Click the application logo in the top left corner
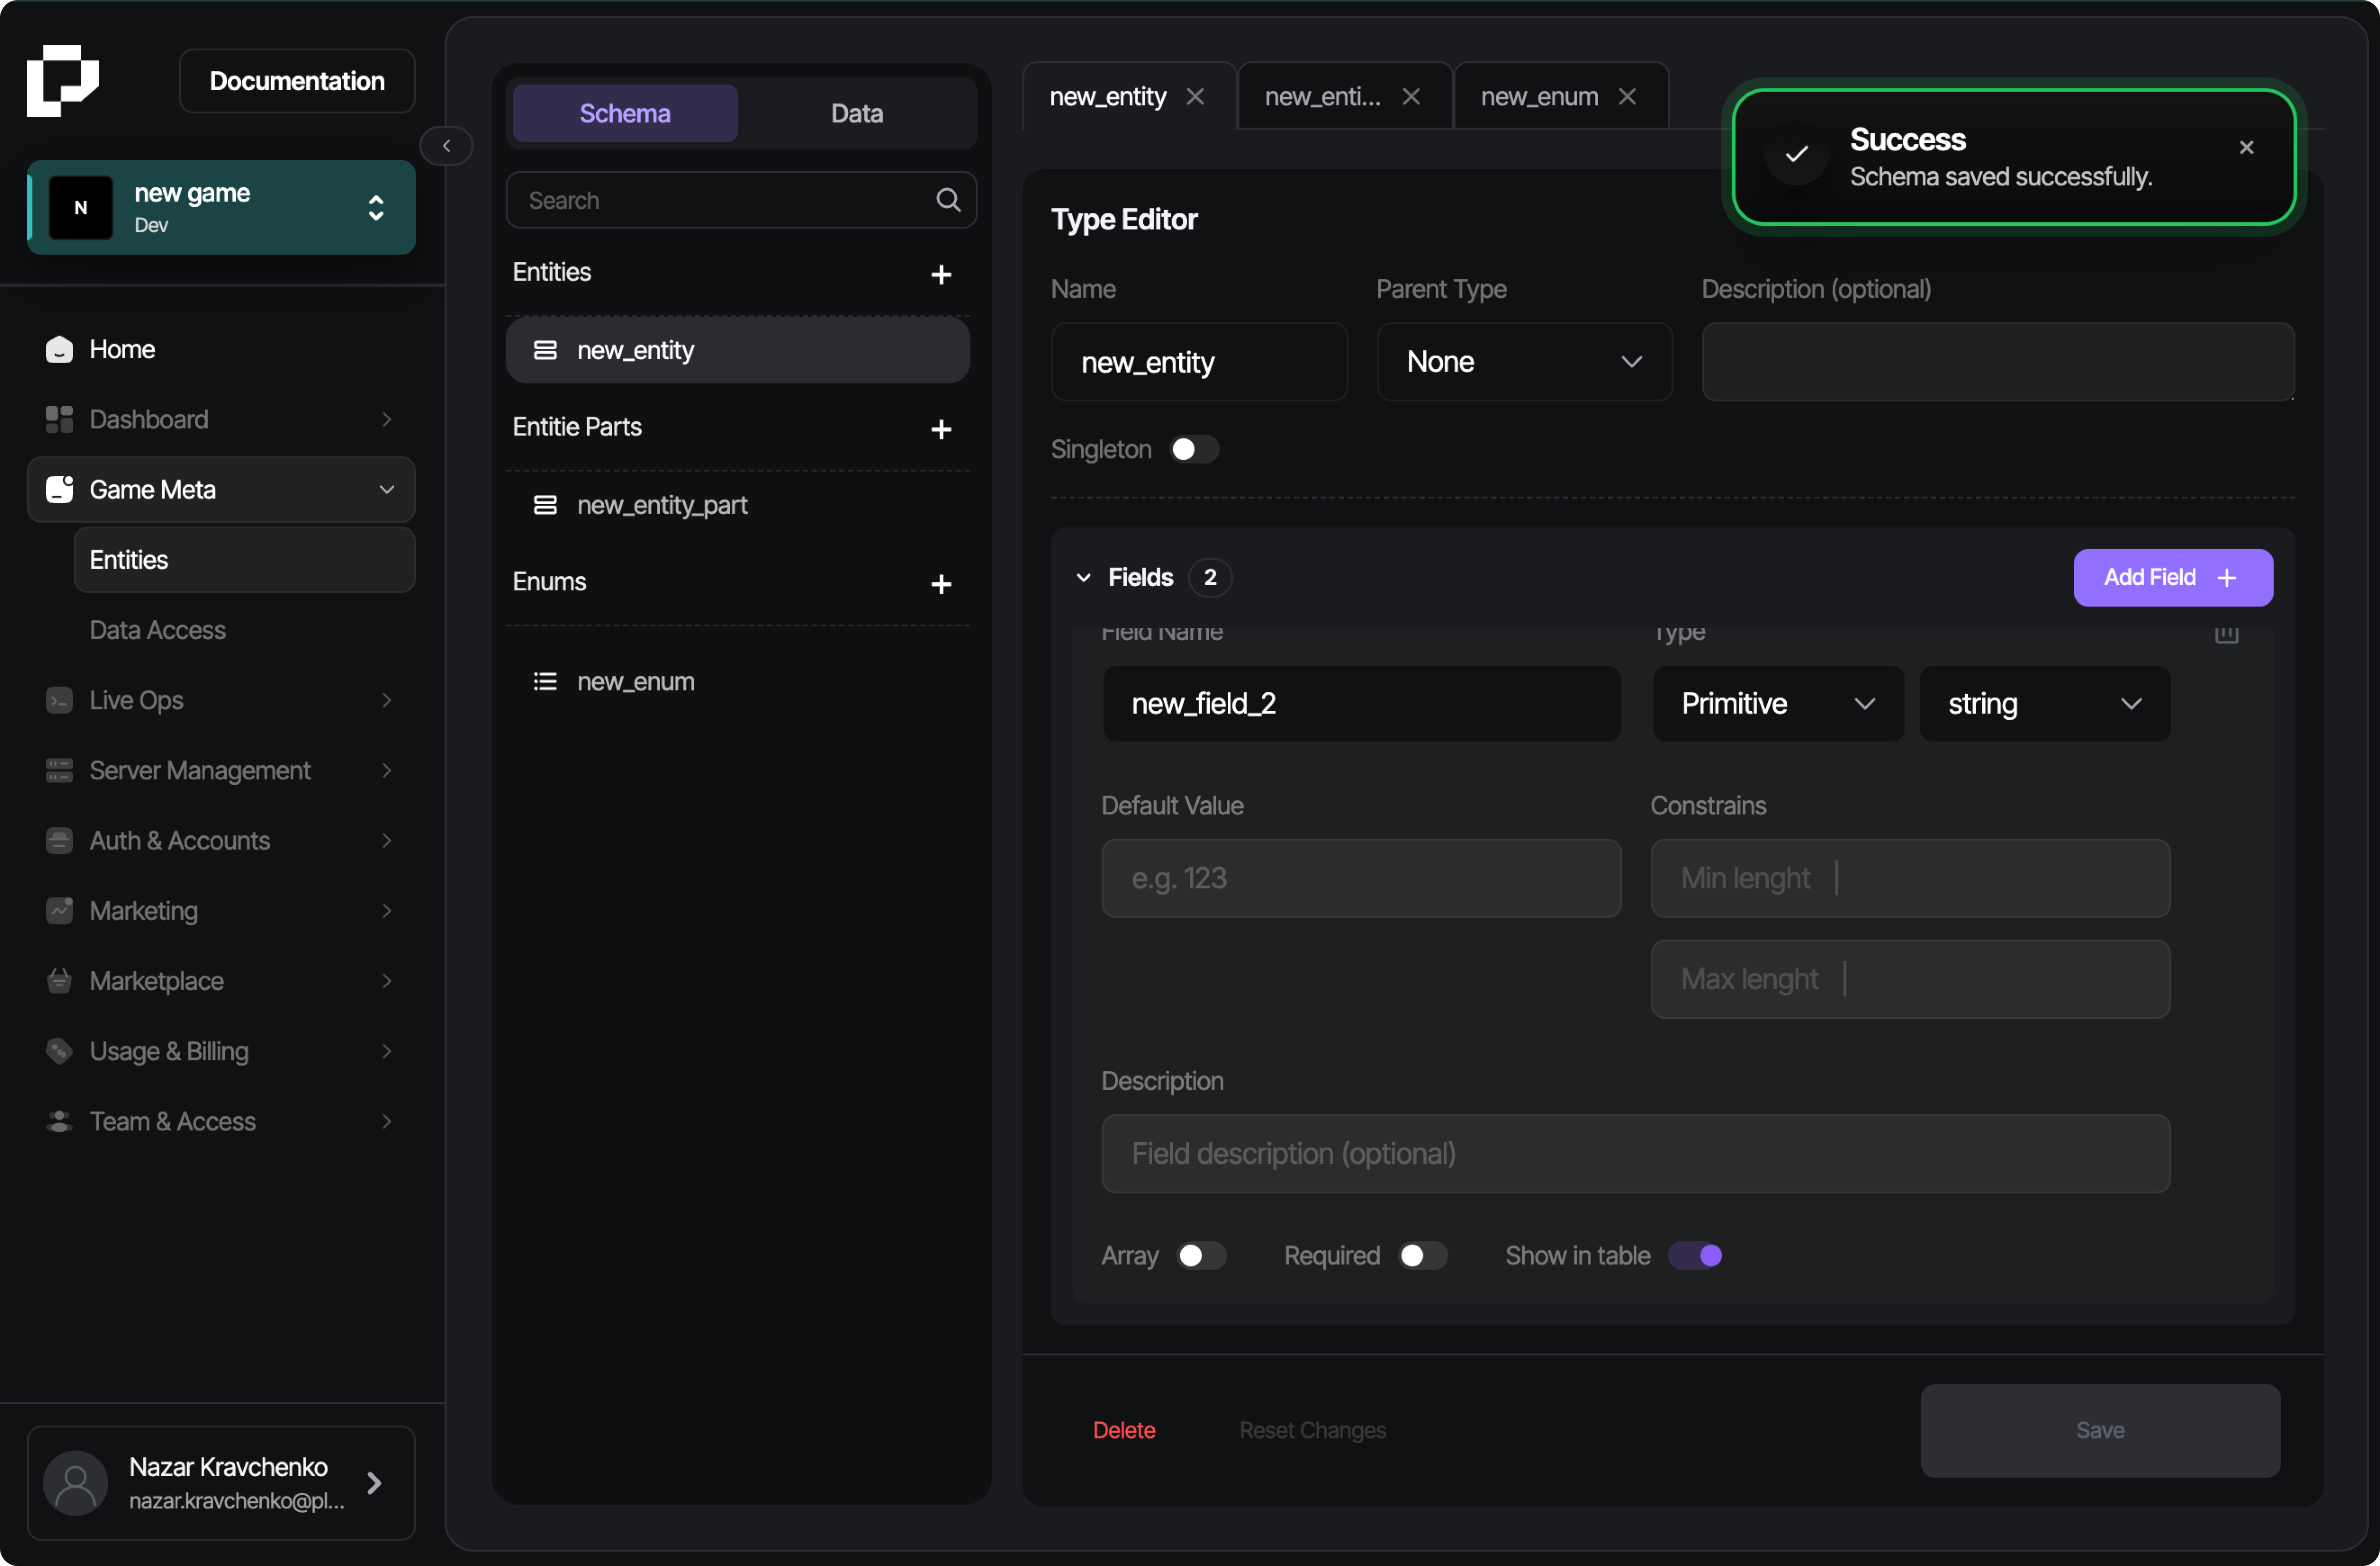The height and width of the screenshot is (1566, 2380). click(x=62, y=80)
